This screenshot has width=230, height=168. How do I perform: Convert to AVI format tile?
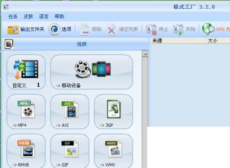coord(70,112)
